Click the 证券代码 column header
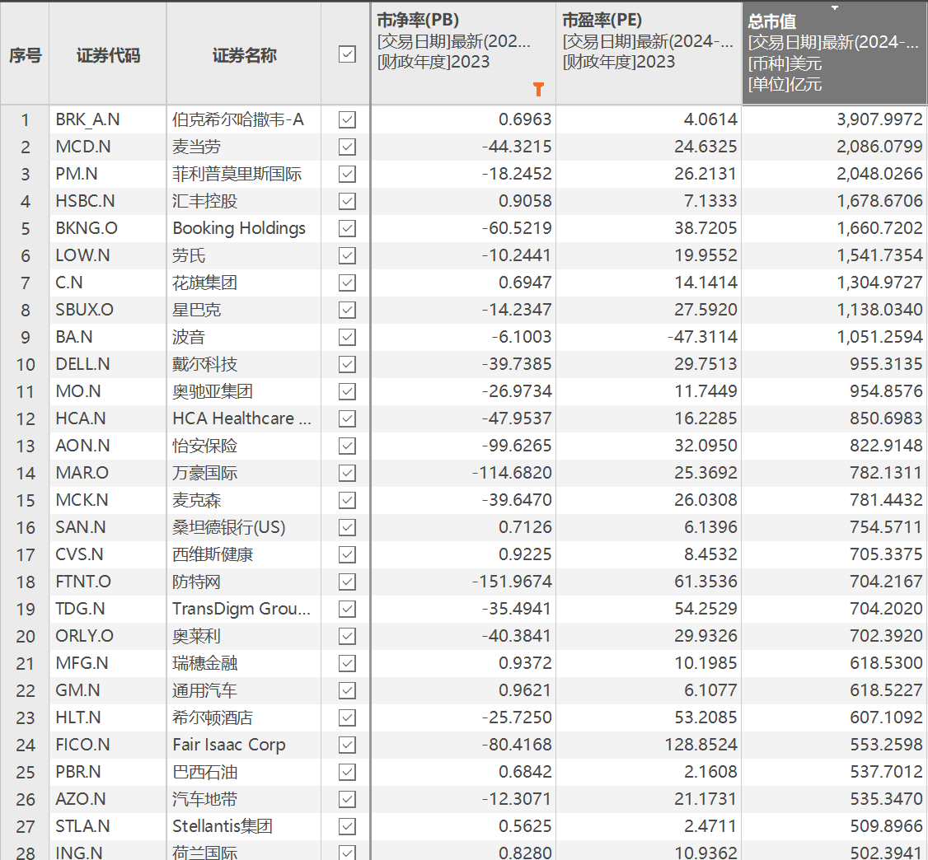This screenshot has width=928, height=860. click(x=108, y=55)
